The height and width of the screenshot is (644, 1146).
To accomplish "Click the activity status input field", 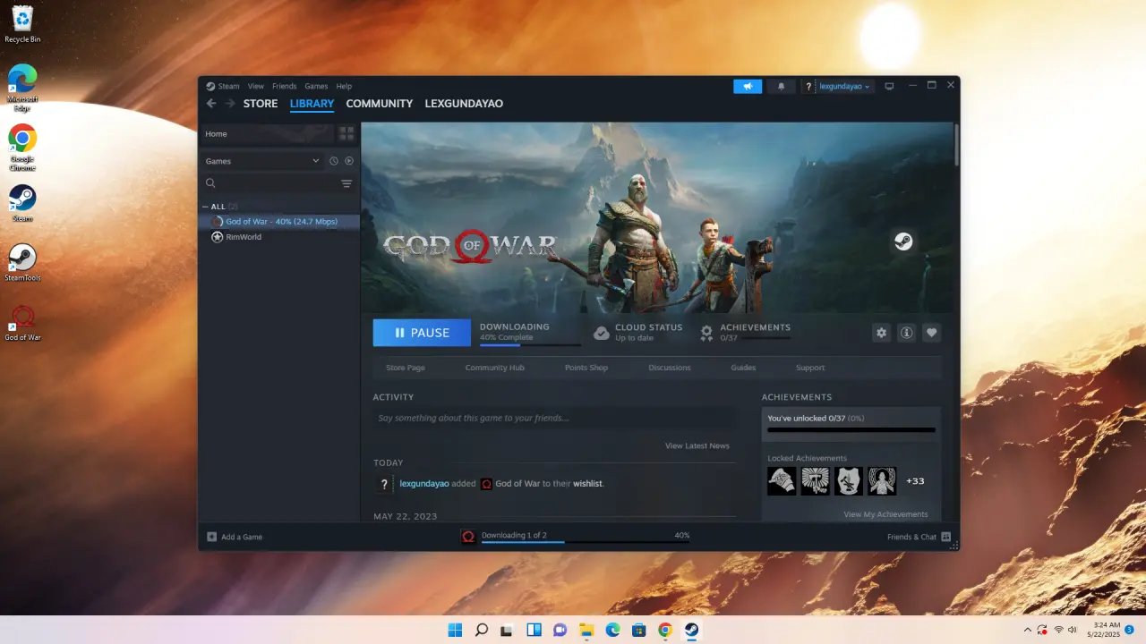I will [555, 418].
